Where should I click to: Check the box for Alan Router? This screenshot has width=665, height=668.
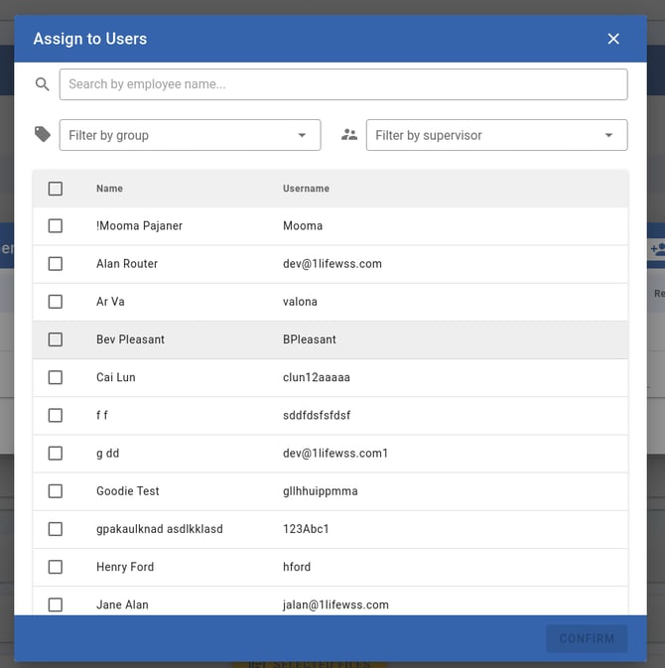[56, 264]
